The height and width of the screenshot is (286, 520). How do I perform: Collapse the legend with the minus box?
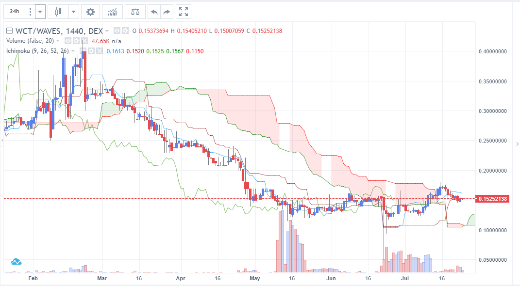[x=10, y=31]
